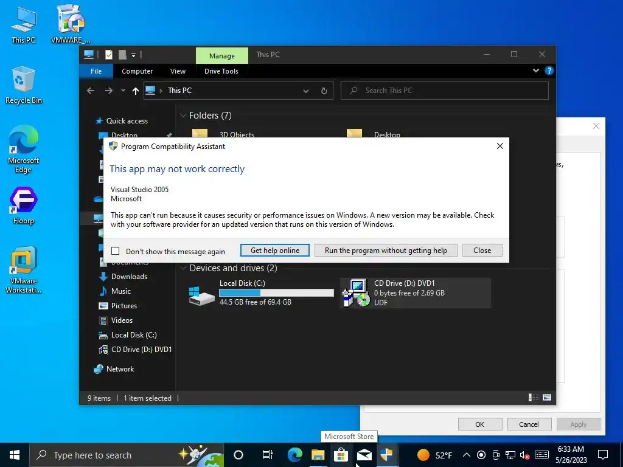Viewport: 623px width, 467px height.
Task: Open Pictures in navigation pane
Action: (x=124, y=306)
